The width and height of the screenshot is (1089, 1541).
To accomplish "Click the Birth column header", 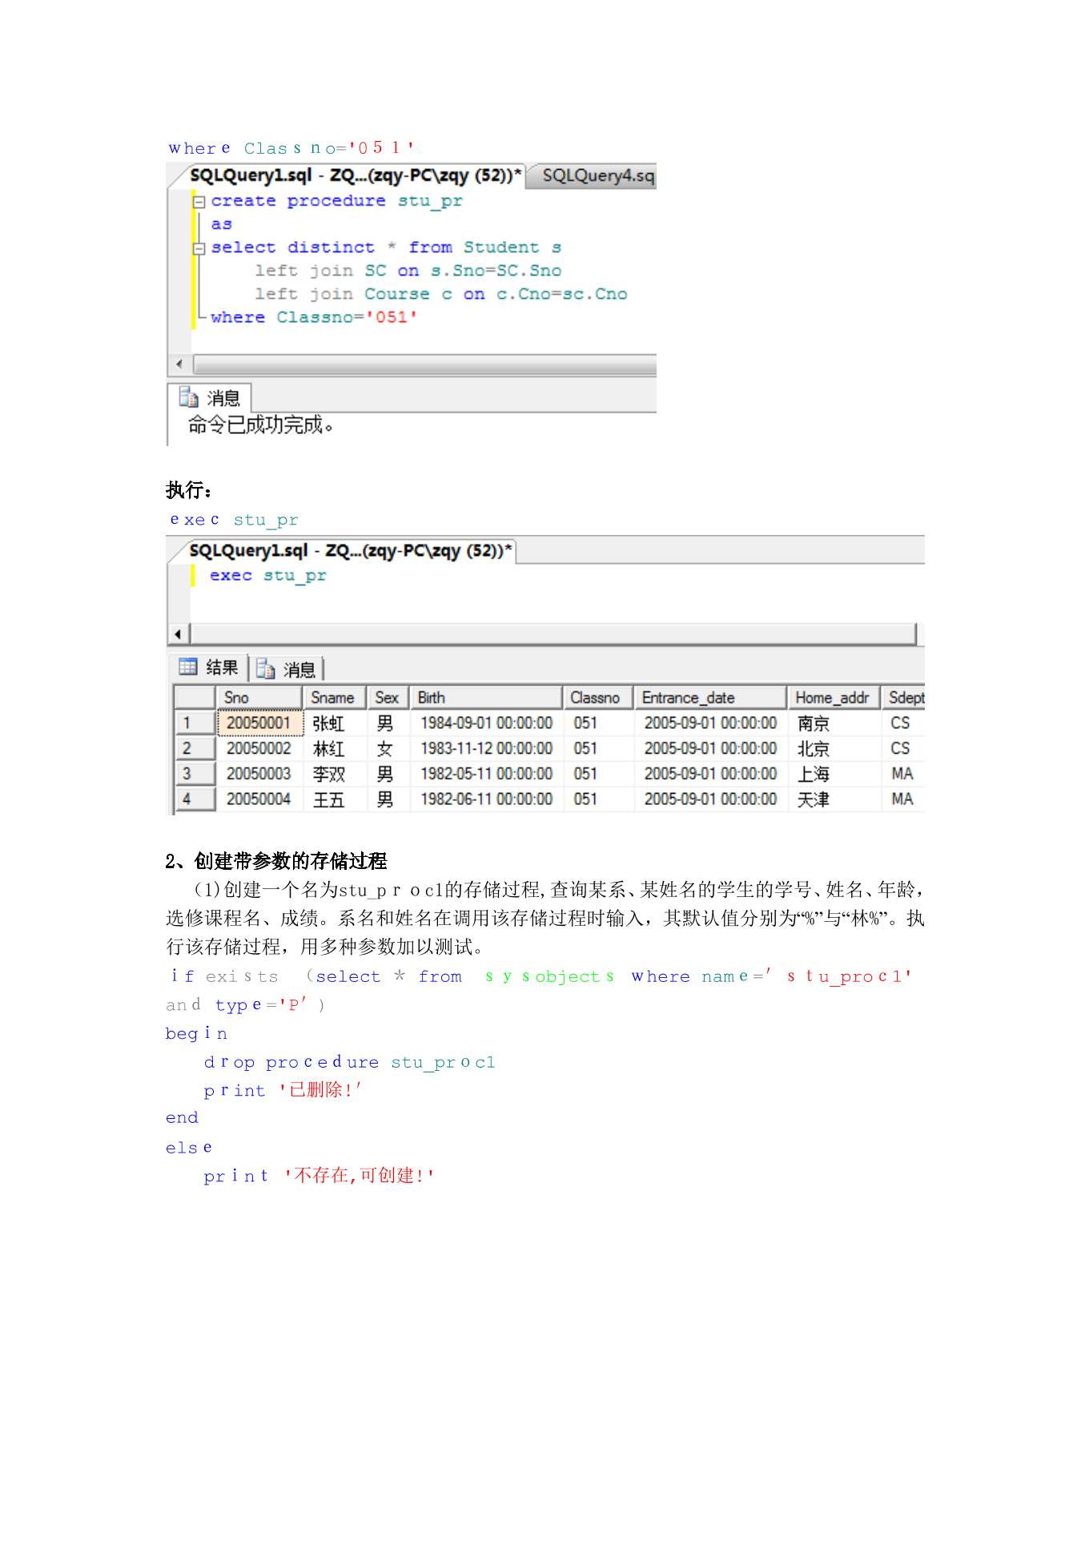I will 486,698.
